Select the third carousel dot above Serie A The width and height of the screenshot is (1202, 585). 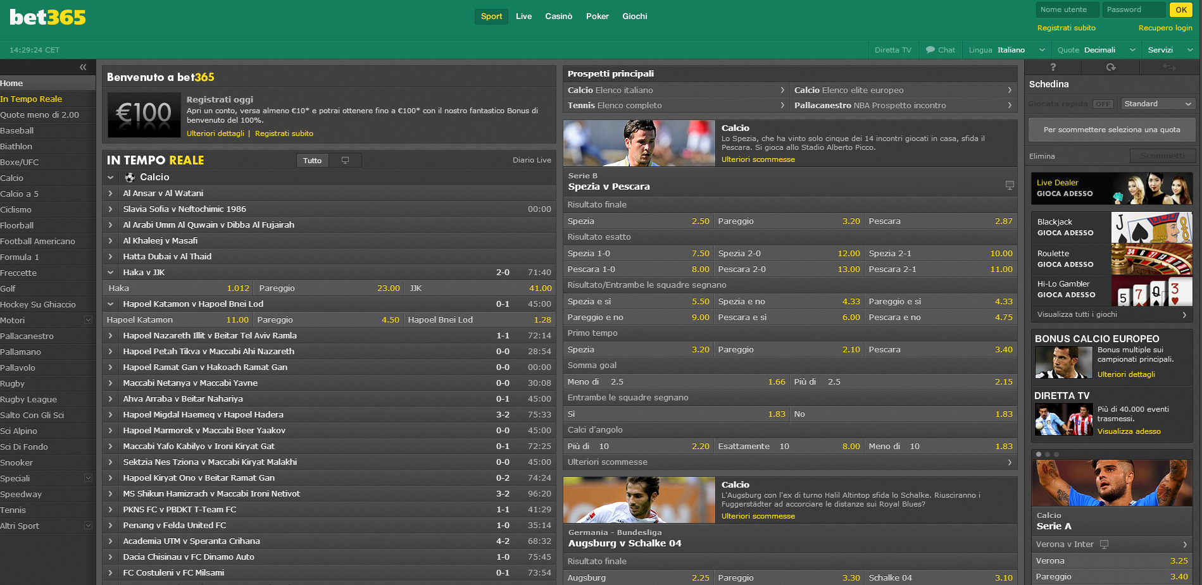1056,454
